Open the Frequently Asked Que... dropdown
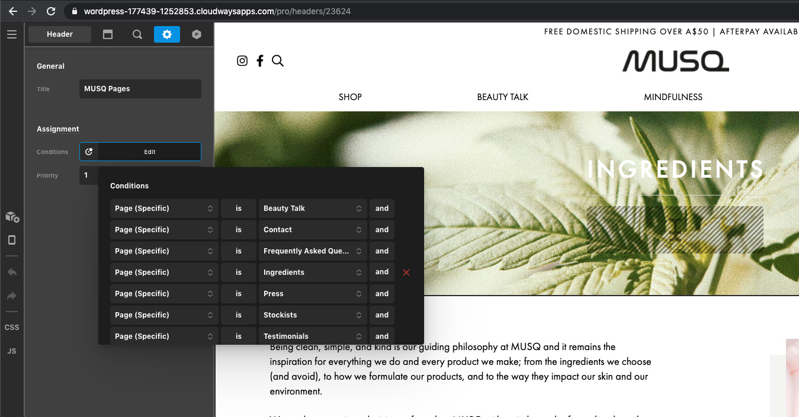The width and height of the screenshot is (799, 417). point(313,251)
